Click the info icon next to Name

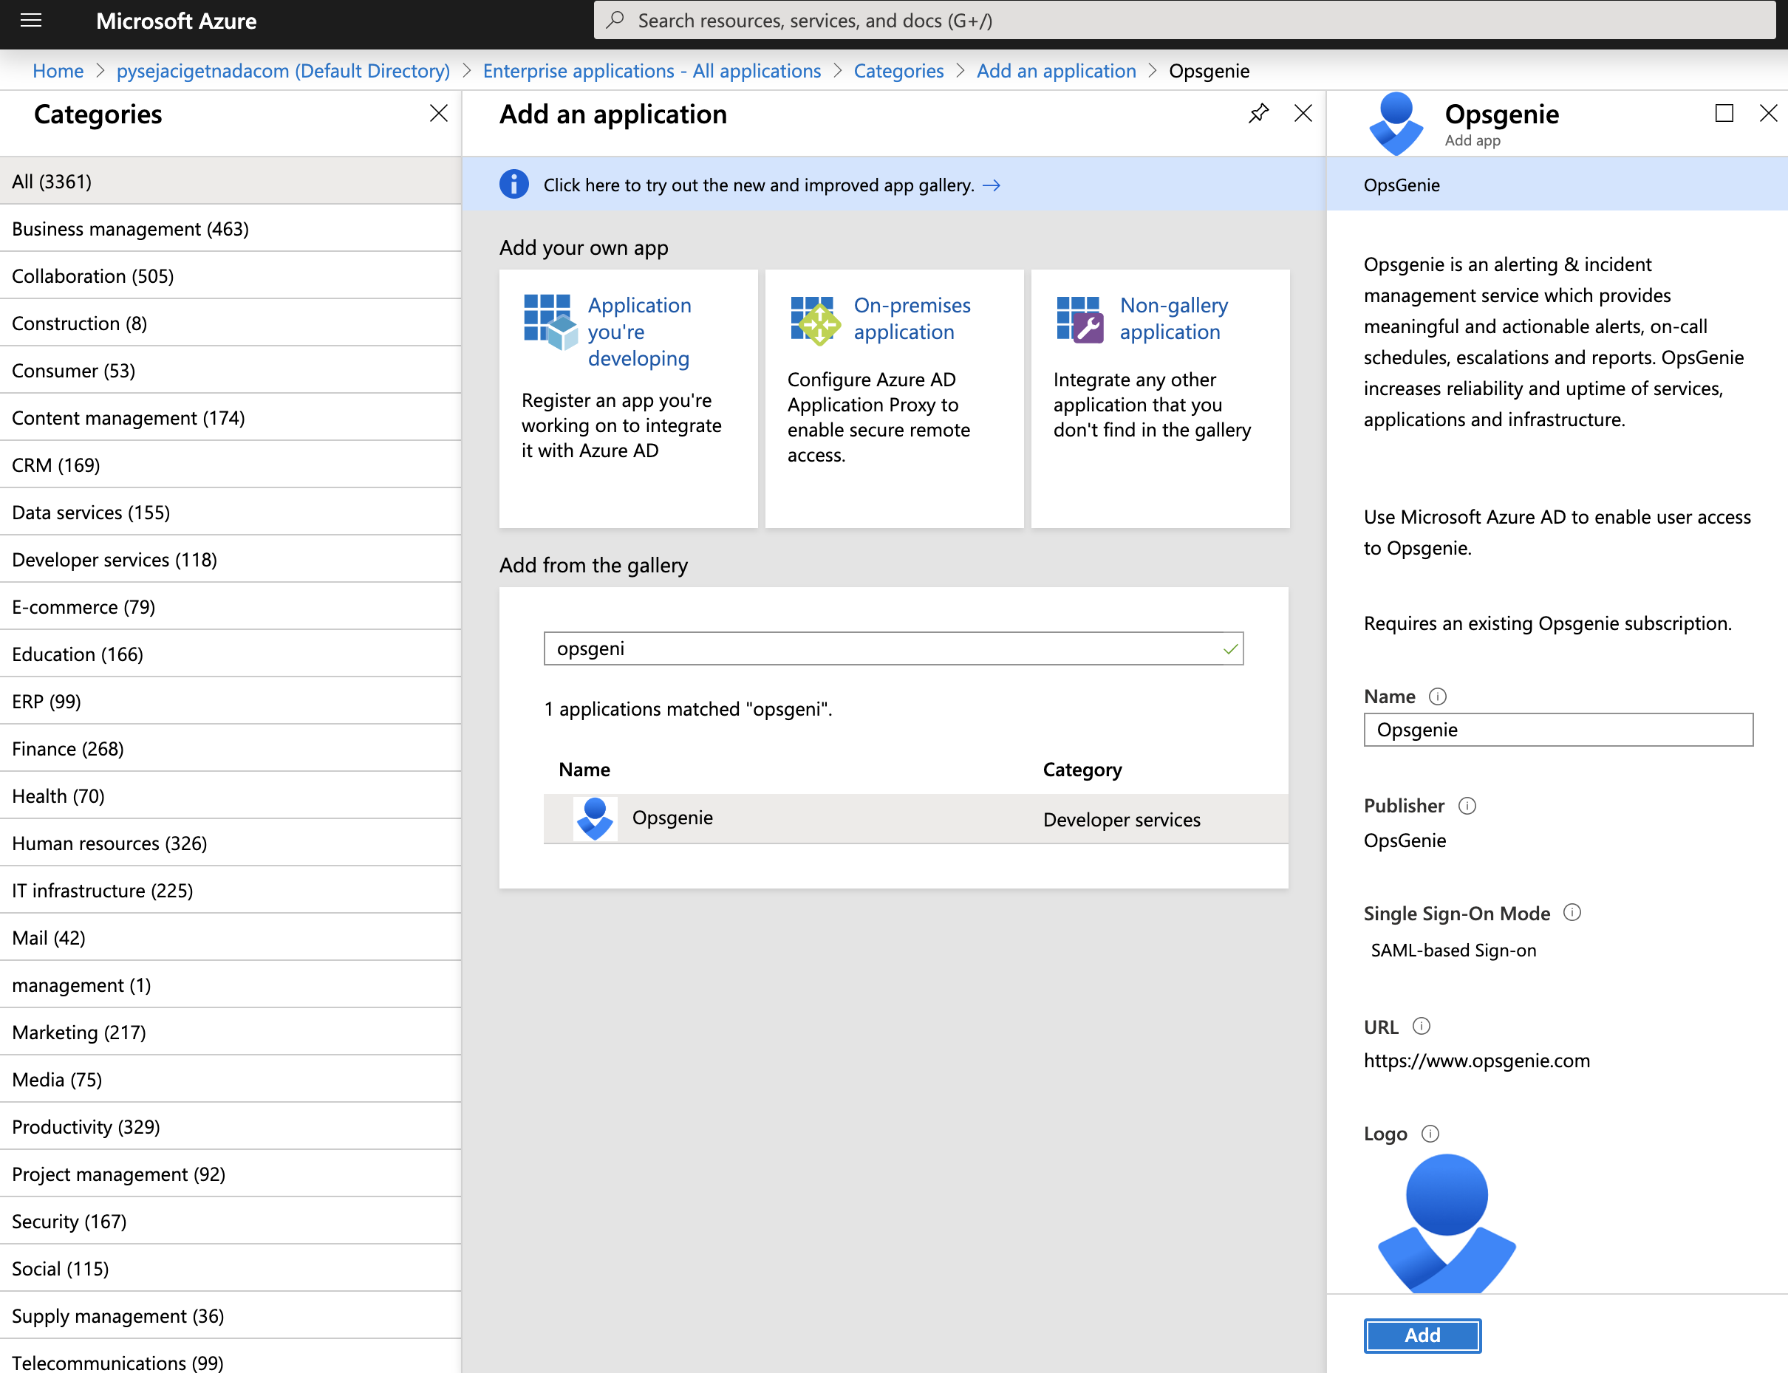click(1437, 696)
